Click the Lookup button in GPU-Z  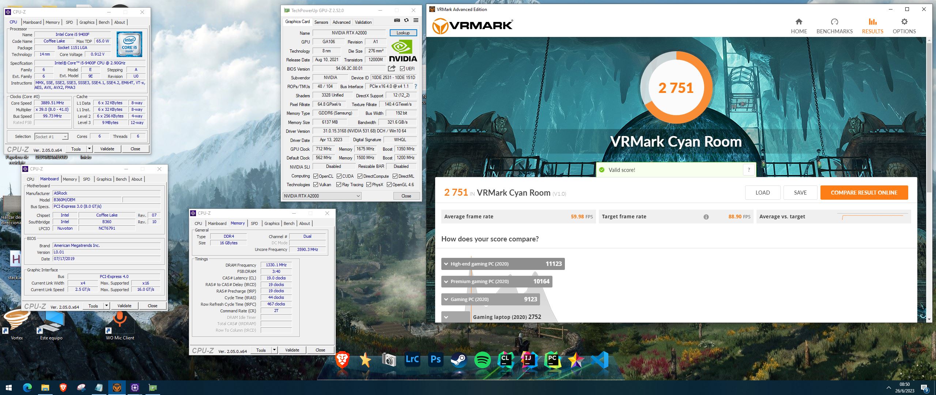click(x=403, y=33)
